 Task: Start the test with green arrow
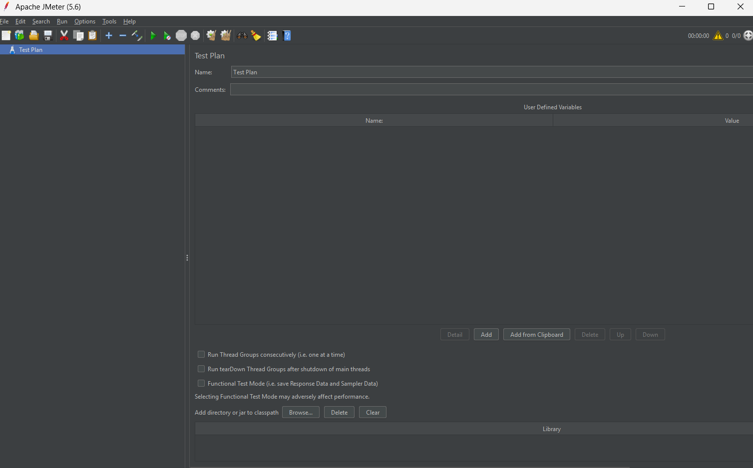tap(153, 35)
